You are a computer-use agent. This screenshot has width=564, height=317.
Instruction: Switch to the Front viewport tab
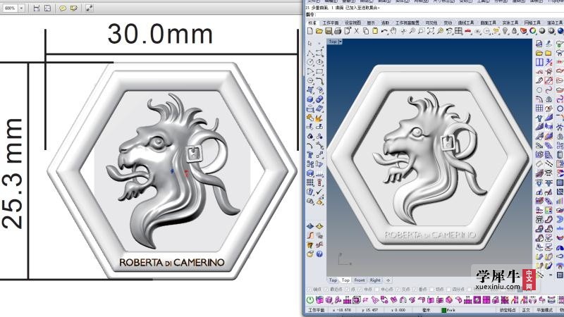360,280
